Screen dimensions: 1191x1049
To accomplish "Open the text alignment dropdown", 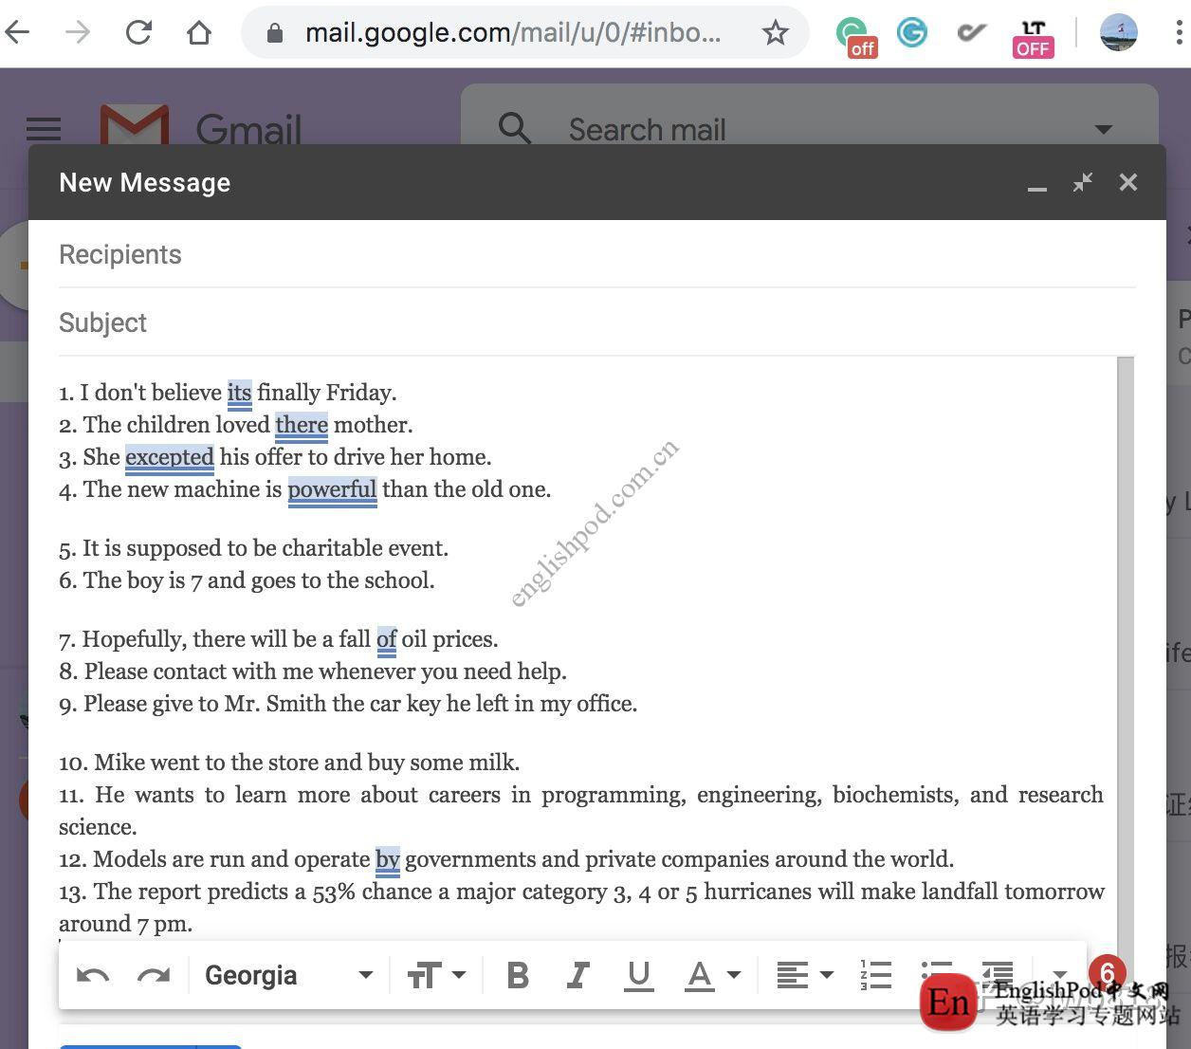I will coord(804,975).
